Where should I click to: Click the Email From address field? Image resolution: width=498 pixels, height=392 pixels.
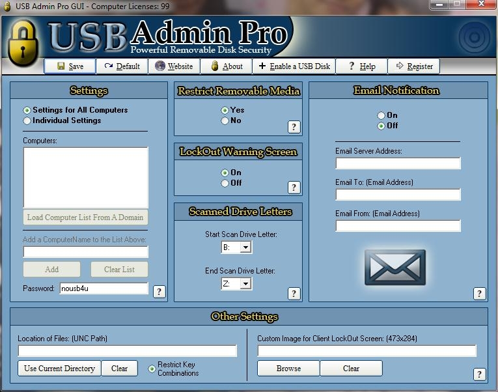398,225
